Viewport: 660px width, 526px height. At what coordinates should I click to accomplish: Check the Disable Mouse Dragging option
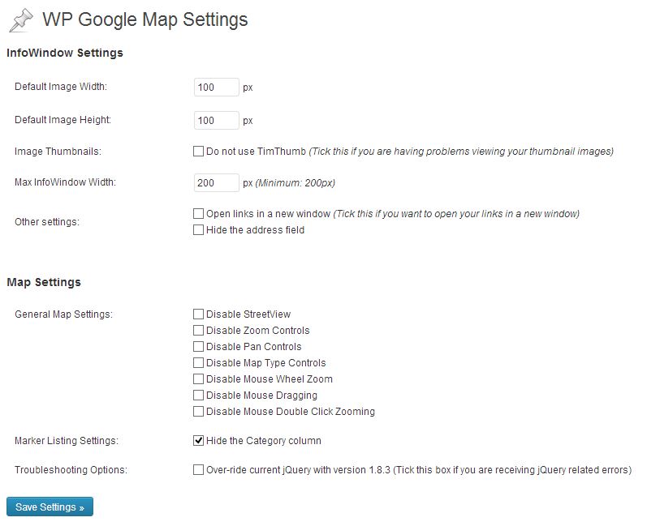pyautogui.click(x=198, y=396)
